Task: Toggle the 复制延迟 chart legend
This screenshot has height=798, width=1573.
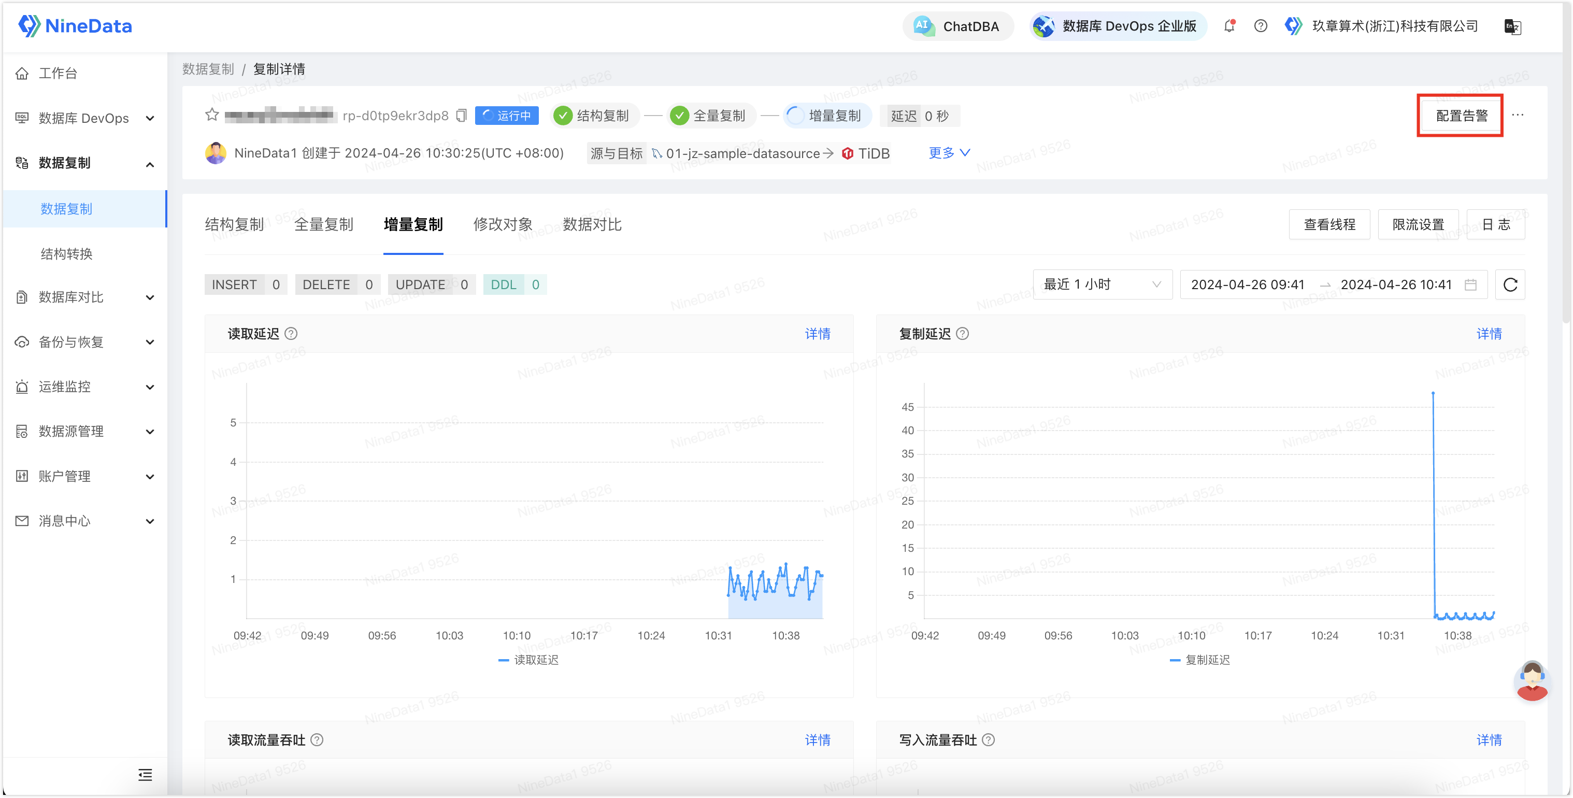Action: (x=1199, y=660)
